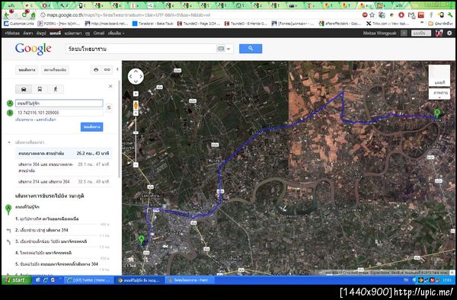The image size is (457, 300).
Task: Click the green destination marker on map
Action: [x=436, y=113]
